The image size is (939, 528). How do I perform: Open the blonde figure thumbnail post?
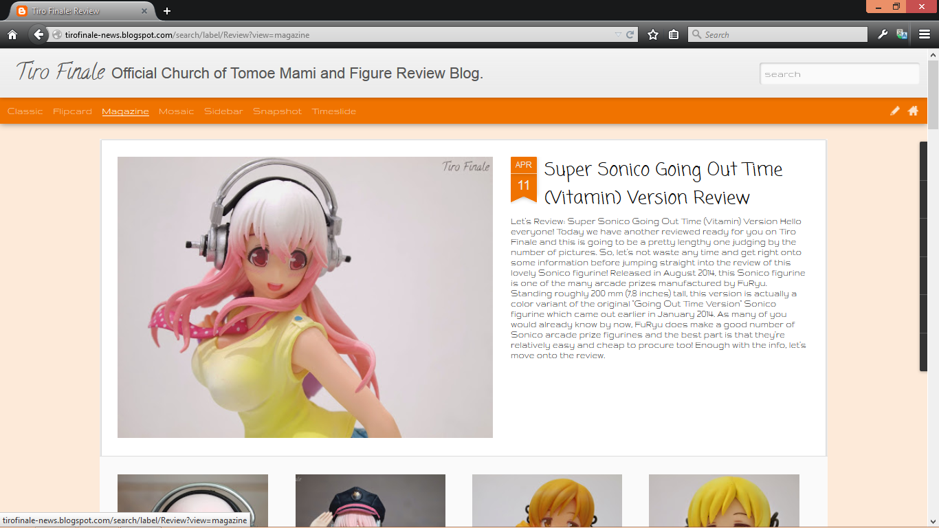tap(724, 500)
